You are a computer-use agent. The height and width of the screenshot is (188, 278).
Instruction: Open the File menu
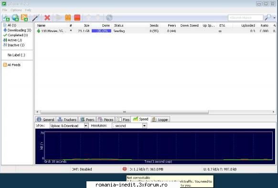5,10
